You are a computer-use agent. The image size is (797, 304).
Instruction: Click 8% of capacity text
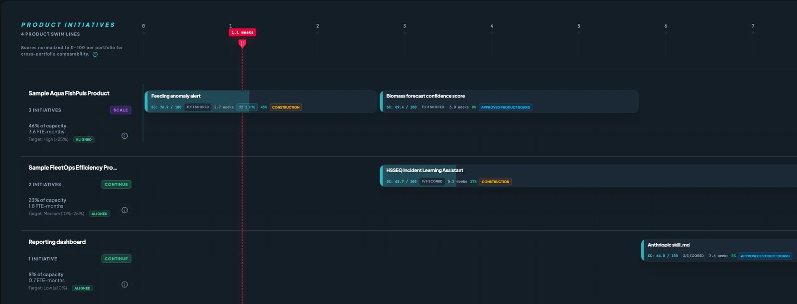(46, 275)
